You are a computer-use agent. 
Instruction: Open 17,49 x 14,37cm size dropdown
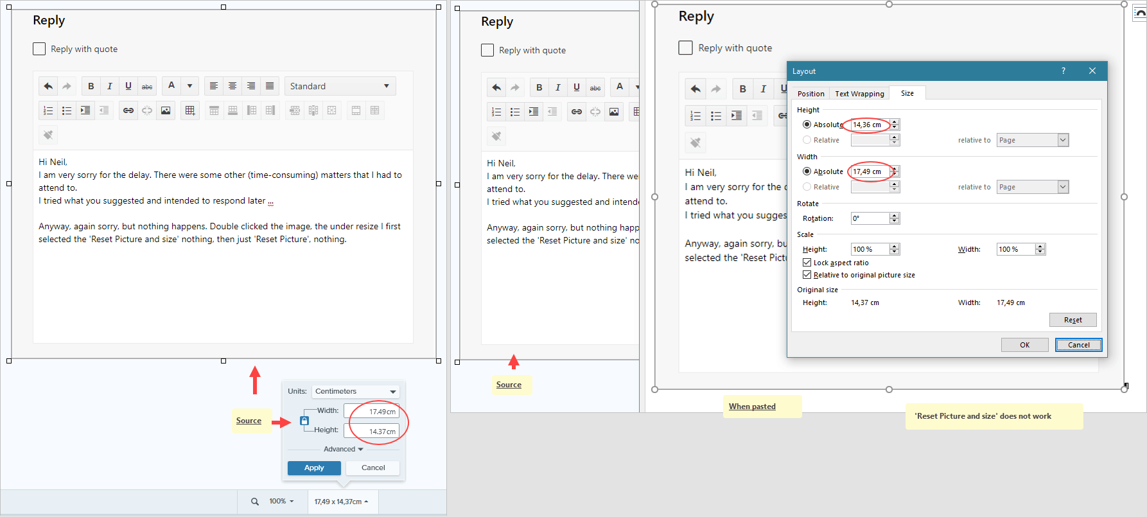pyautogui.click(x=342, y=502)
